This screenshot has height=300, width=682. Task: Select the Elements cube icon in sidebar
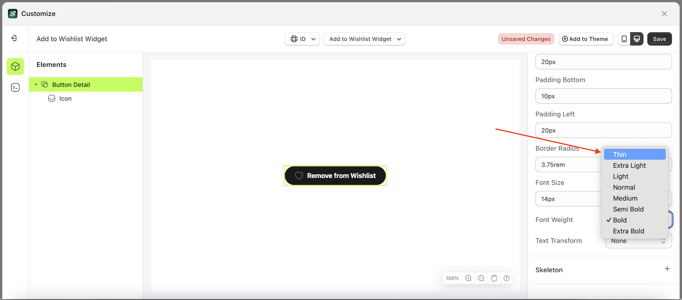tap(15, 66)
